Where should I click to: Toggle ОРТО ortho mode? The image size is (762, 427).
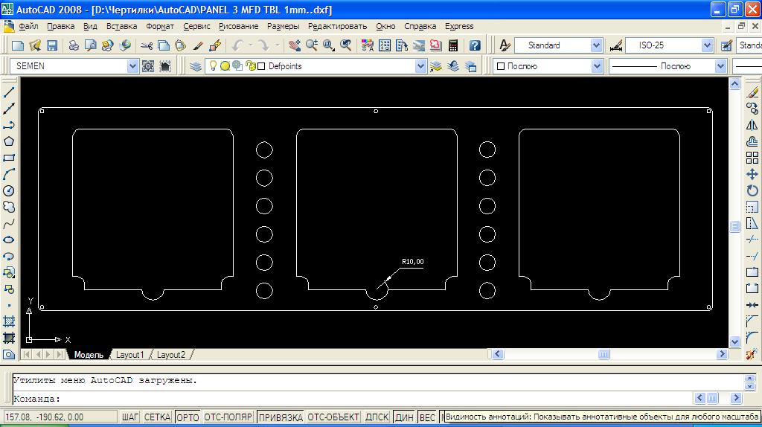click(x=188, y=417)
